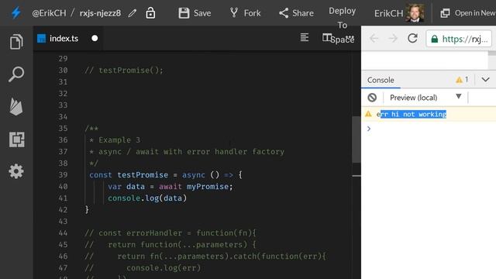Open the Settings gear in sidebar

pos(16,171)
